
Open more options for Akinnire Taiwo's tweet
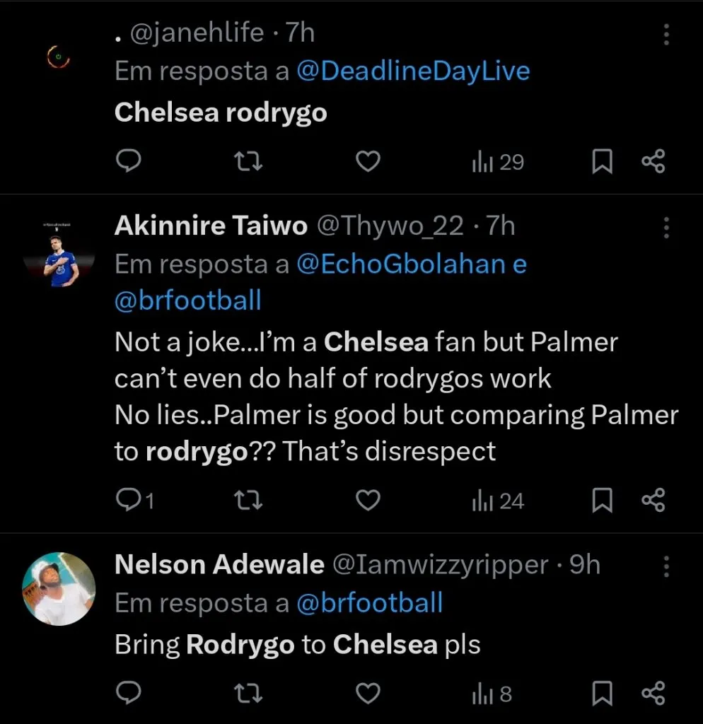coord(666,227)
